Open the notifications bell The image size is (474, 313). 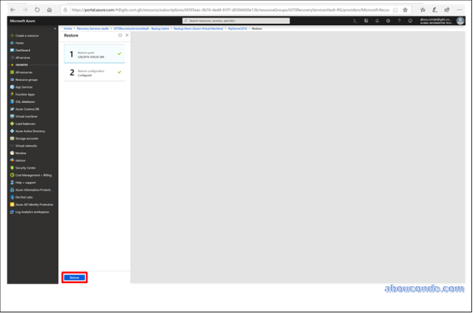(377, 21)
